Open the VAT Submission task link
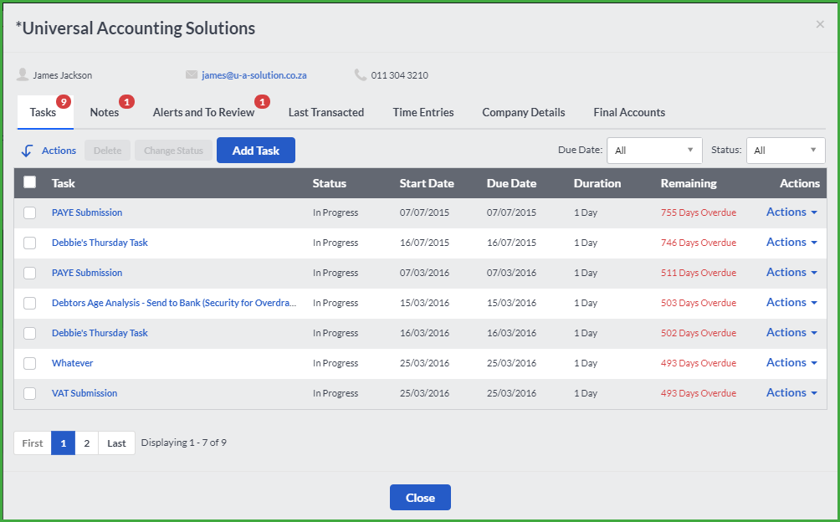This screenshot has width=840, height=522. [85, 393]
